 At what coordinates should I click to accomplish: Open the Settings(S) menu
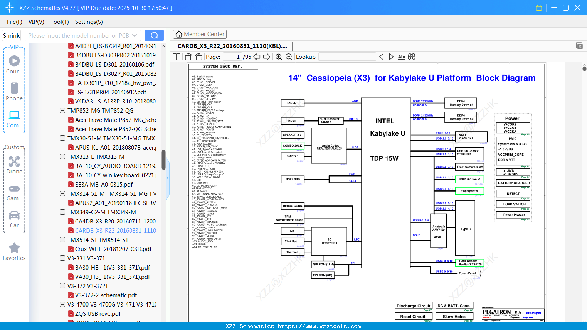coord(89,22)
